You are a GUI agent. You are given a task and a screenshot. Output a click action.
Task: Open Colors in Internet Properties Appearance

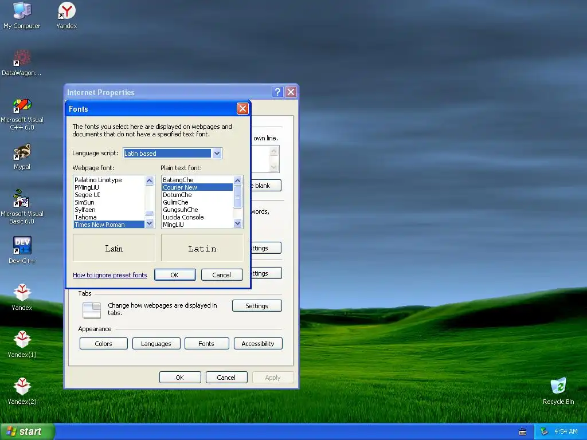point(103,344)
